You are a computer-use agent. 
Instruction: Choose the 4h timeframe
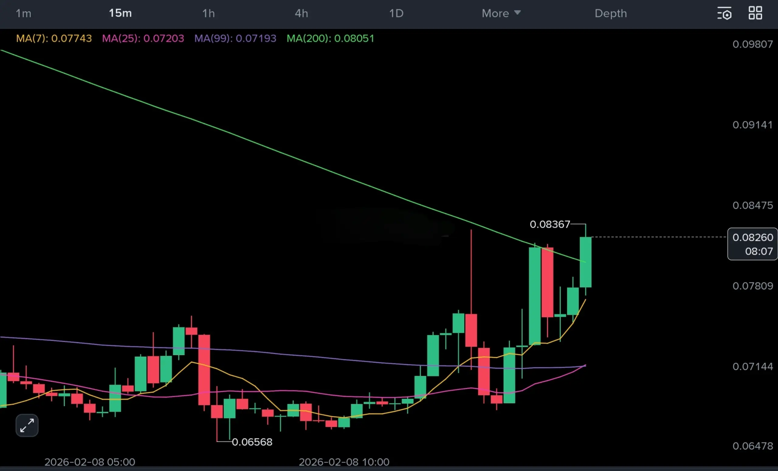pos(301,13)
